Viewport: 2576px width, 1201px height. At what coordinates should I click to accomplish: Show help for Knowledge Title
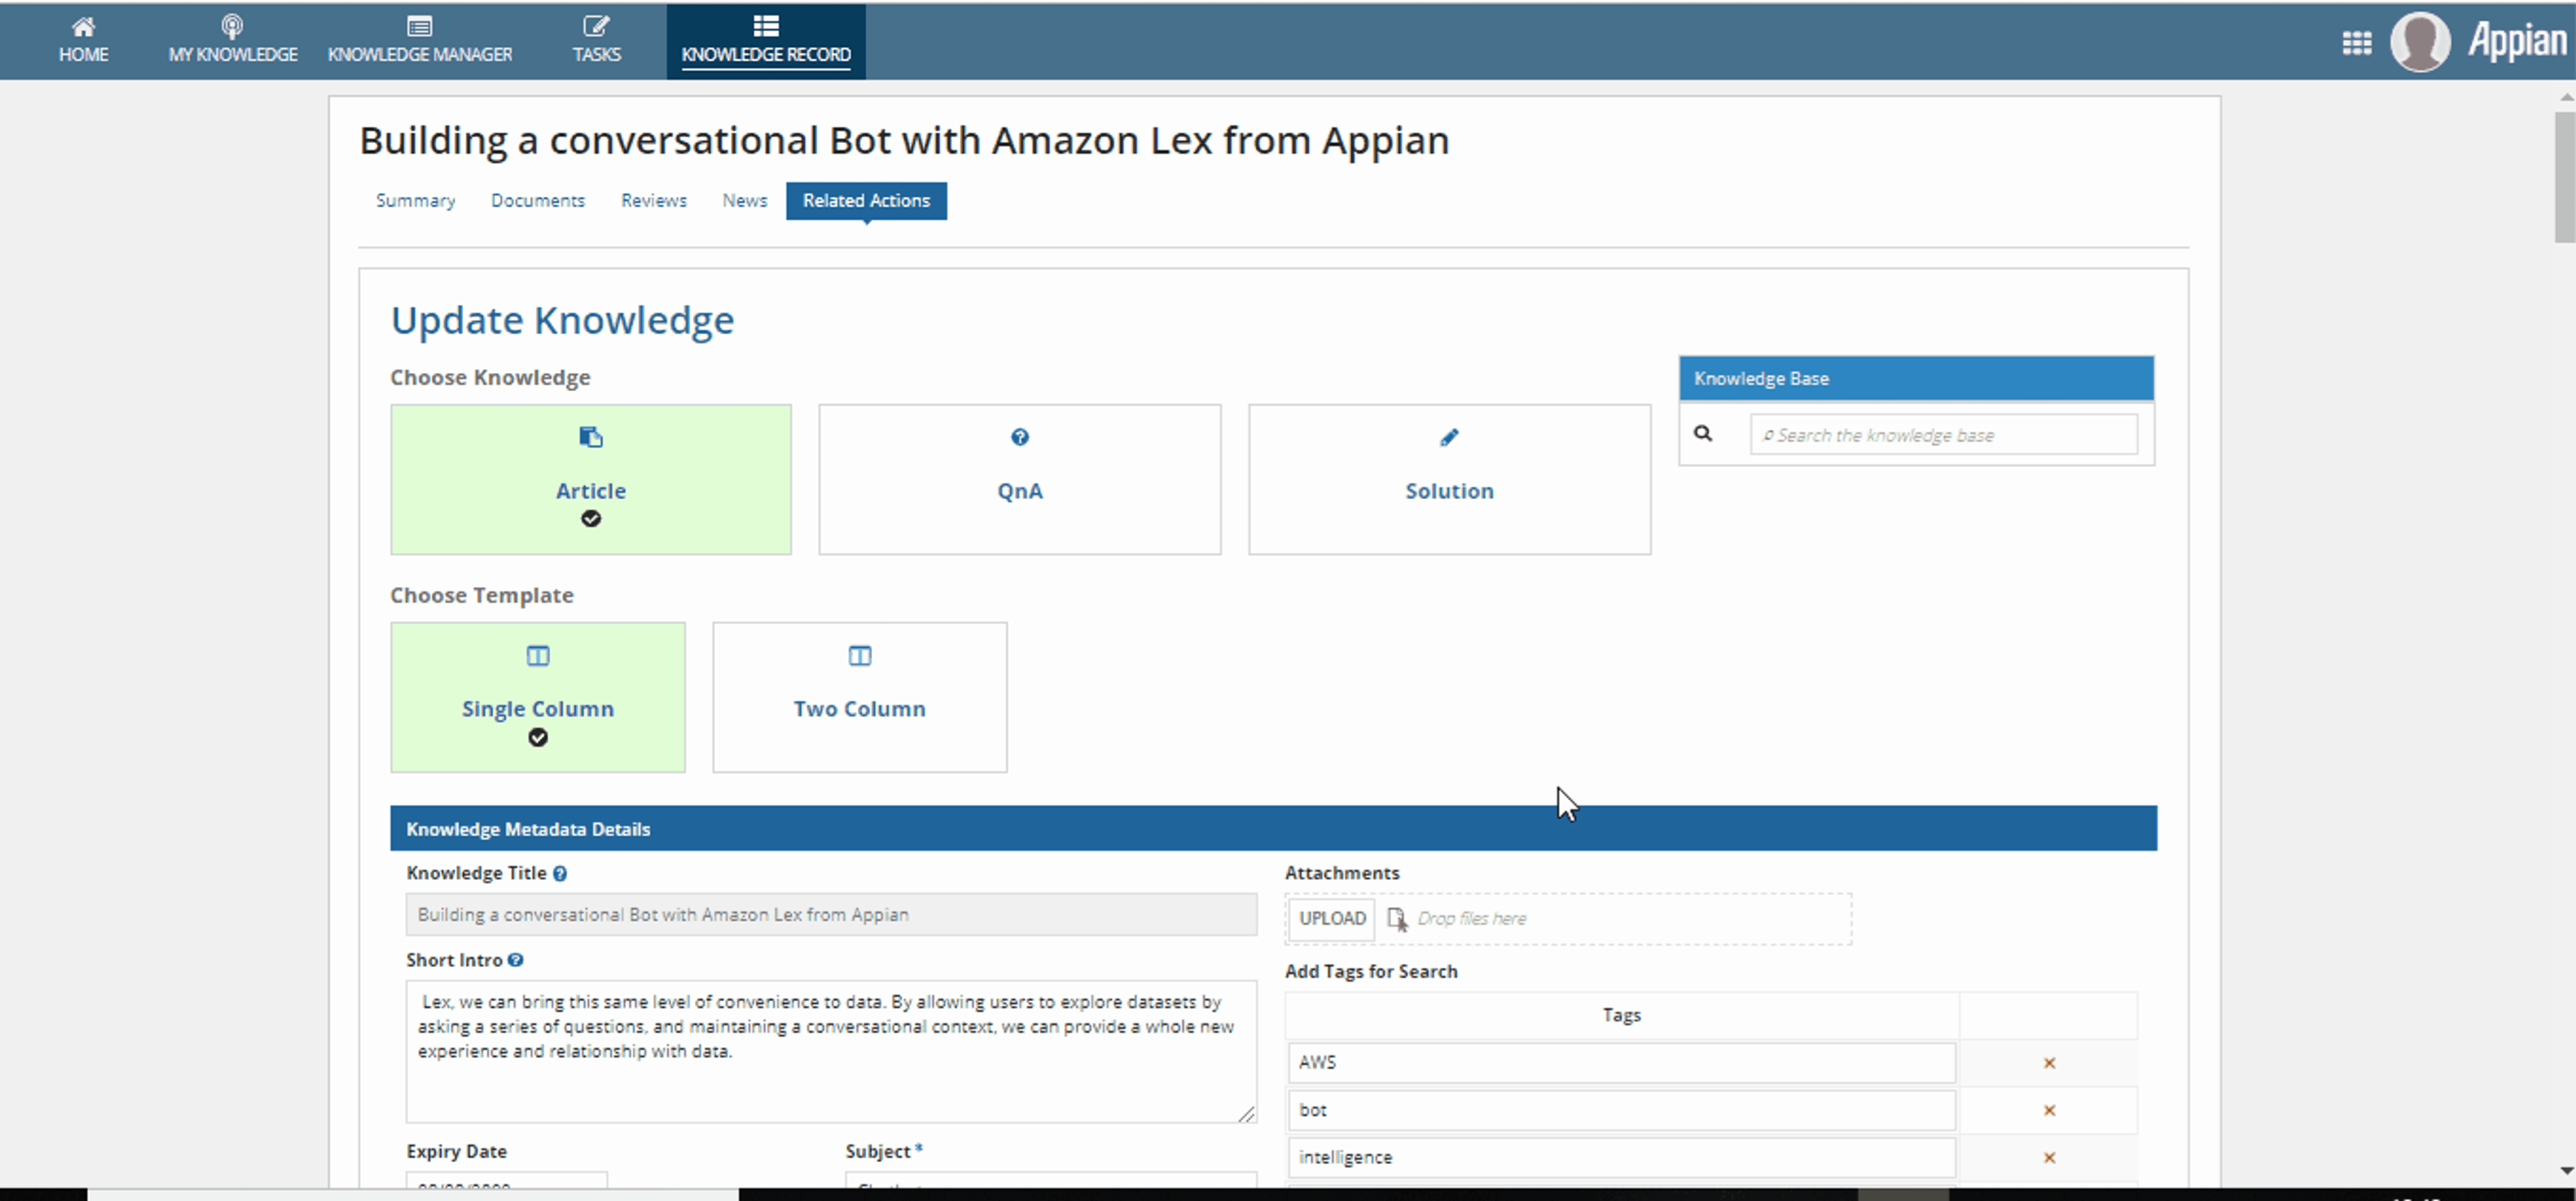tap(560, 873)
